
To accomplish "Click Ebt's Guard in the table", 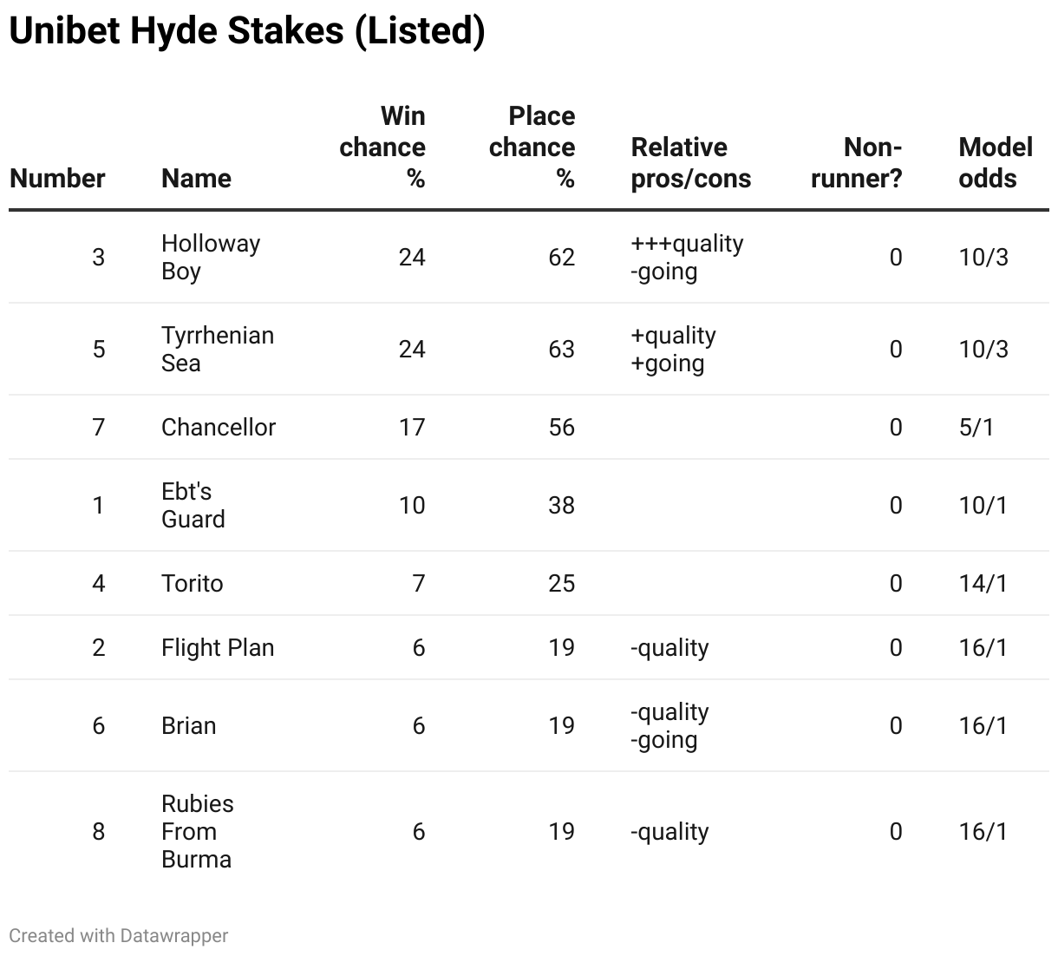I will [193, 505].
